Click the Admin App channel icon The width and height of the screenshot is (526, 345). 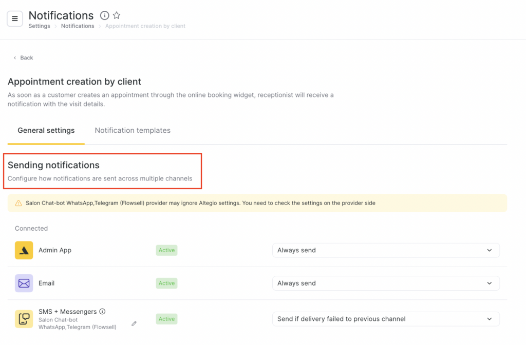24,250
